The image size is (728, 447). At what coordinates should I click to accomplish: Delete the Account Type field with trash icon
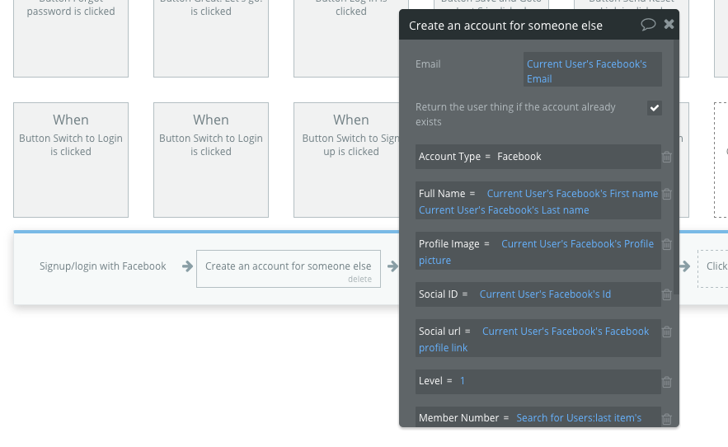tap(667, 157)
